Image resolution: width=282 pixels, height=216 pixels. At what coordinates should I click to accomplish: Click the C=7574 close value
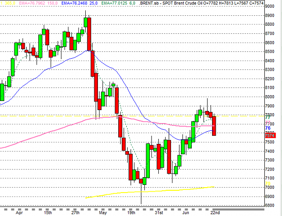click(256, 3)
